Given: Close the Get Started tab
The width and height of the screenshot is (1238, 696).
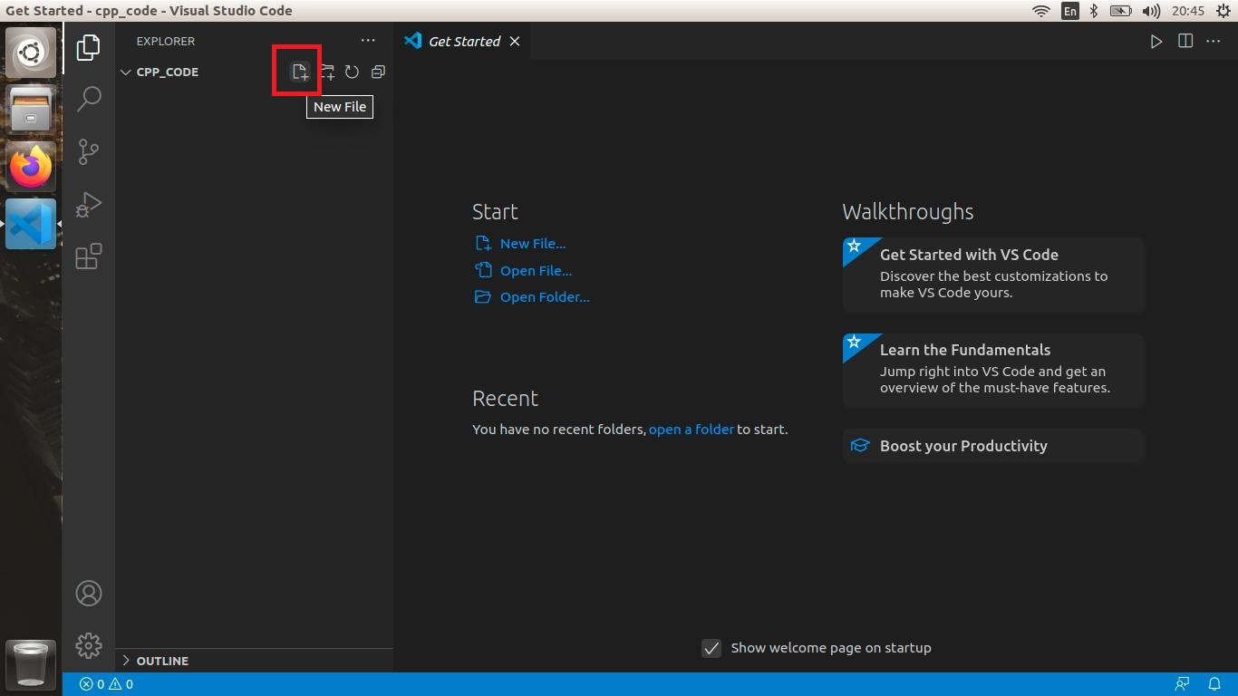Looking at the screenshot, I should (x=515, y=42).
